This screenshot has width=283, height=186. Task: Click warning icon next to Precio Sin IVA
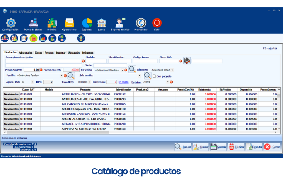[x=41, y=70]
